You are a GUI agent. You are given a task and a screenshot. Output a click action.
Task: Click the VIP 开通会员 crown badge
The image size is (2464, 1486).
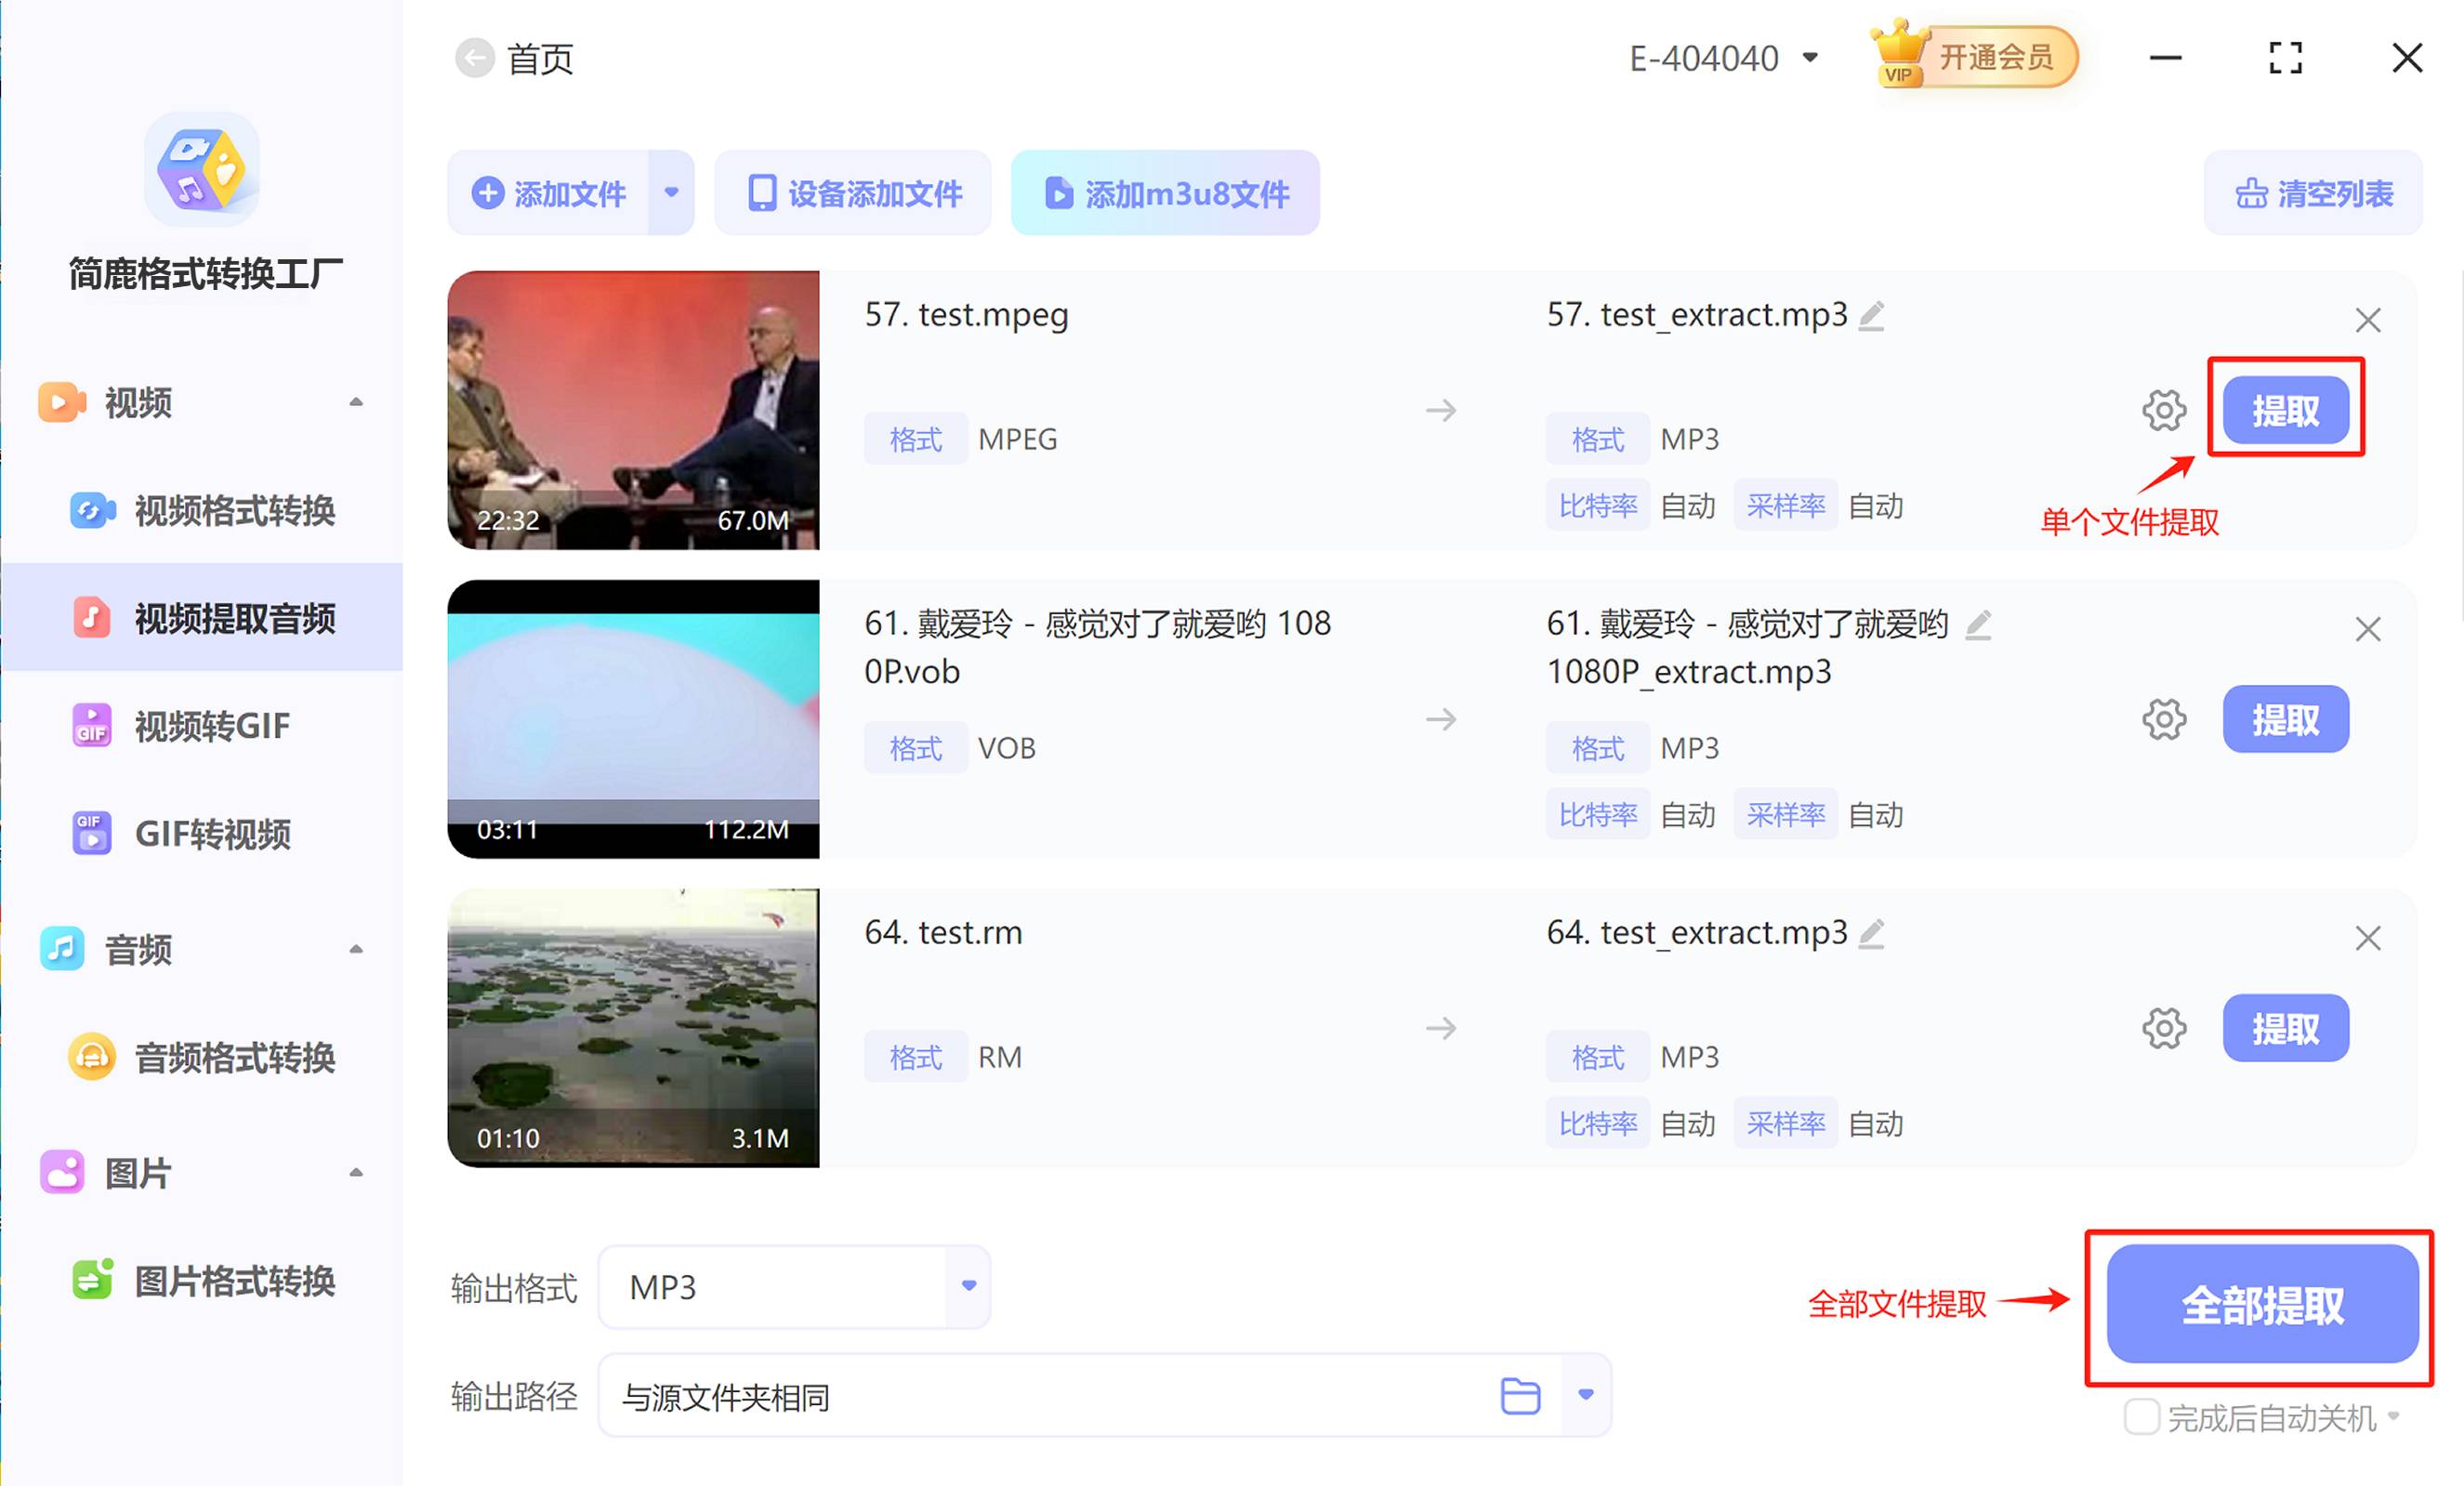[x=1975, y=57]
